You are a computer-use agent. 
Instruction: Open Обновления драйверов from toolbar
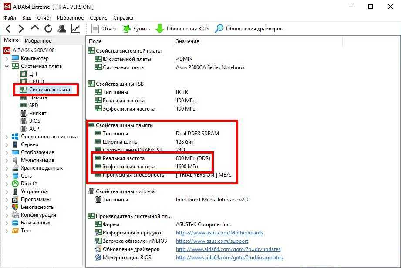[x=249, y=29]
